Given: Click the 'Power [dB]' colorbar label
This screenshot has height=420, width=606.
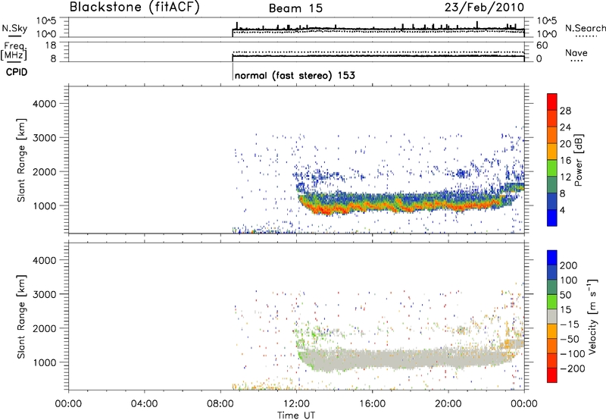Looking at the screenshot, I should point(578,160).
